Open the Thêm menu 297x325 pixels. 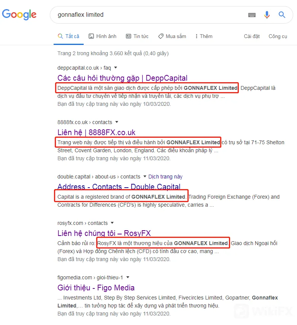(x=204, y=36)
